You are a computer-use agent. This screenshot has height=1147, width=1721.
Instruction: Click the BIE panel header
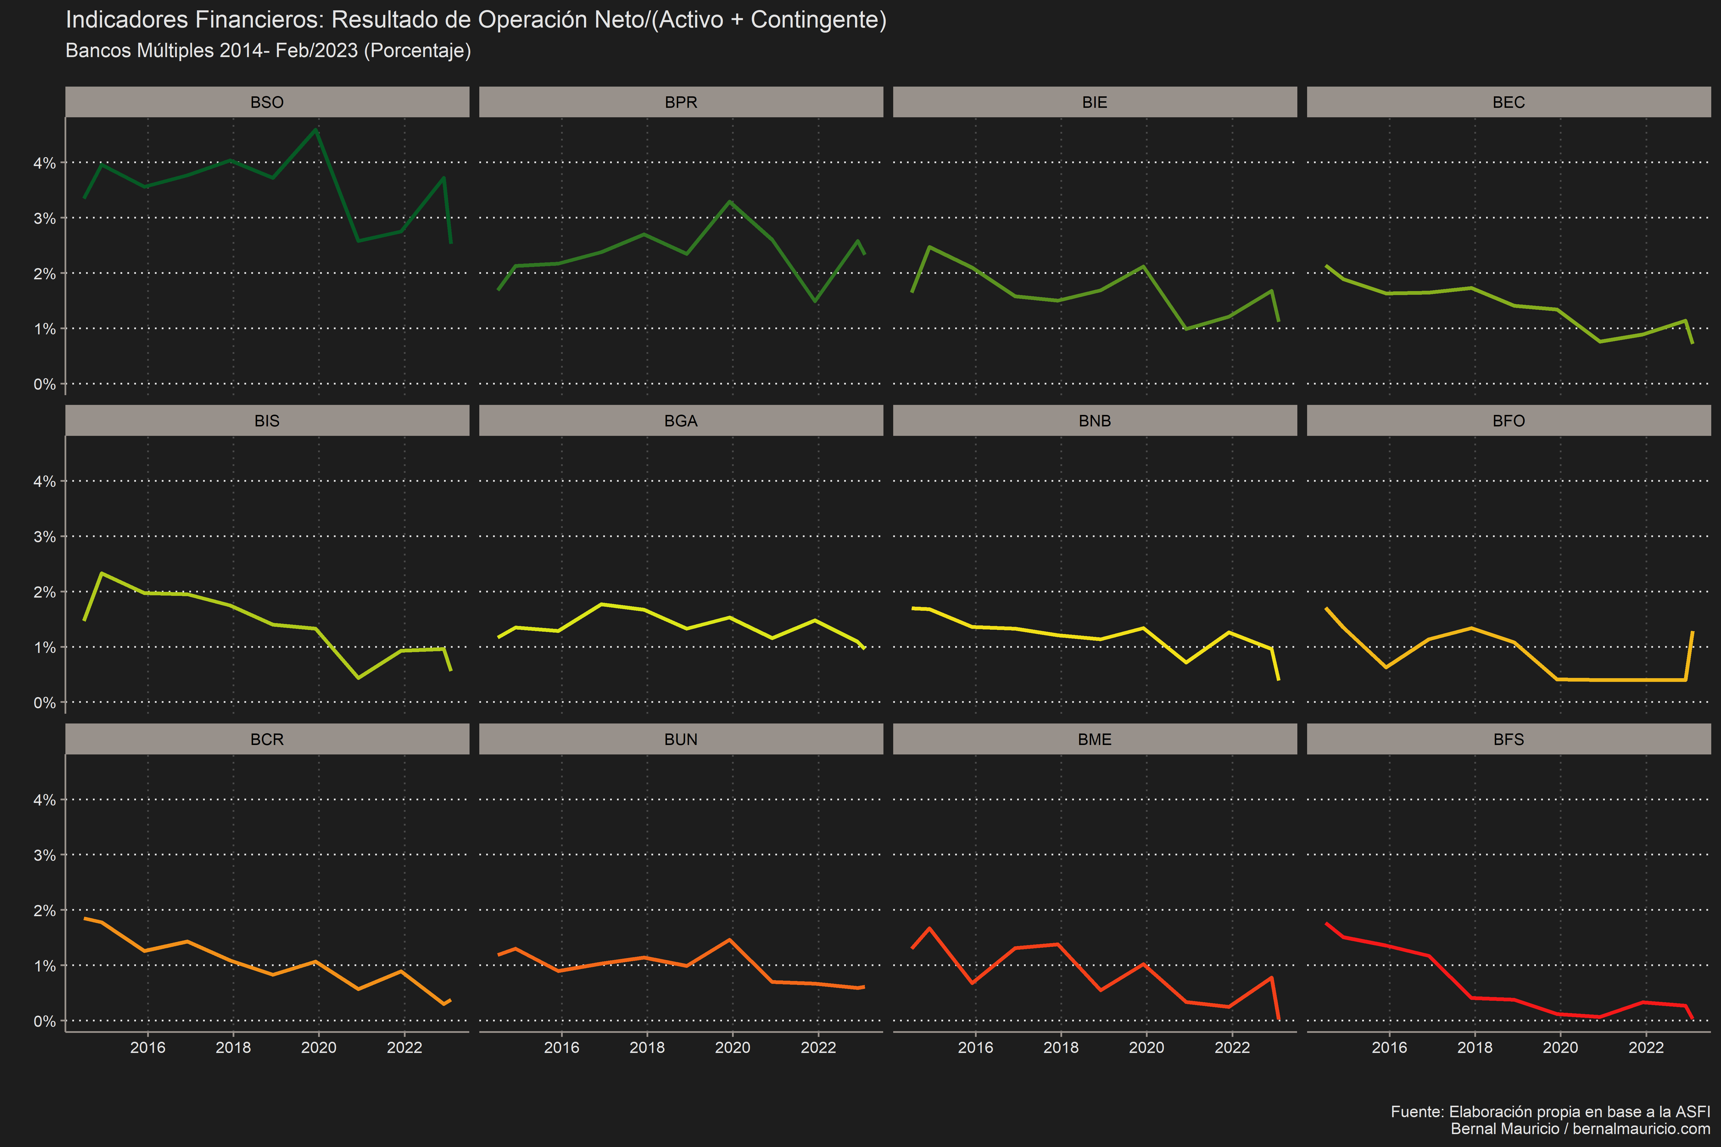[1095, 102]
